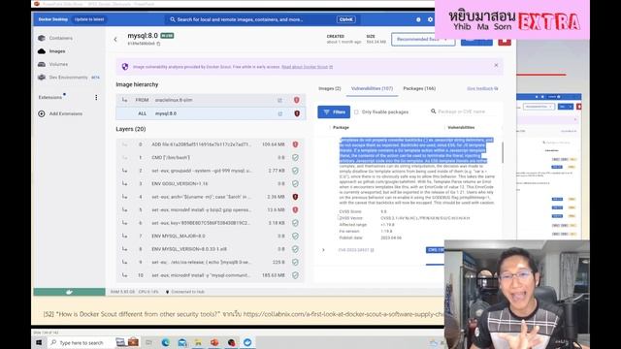
Task: Click the Add Extensions plus icon
Action: click(42, 113)
